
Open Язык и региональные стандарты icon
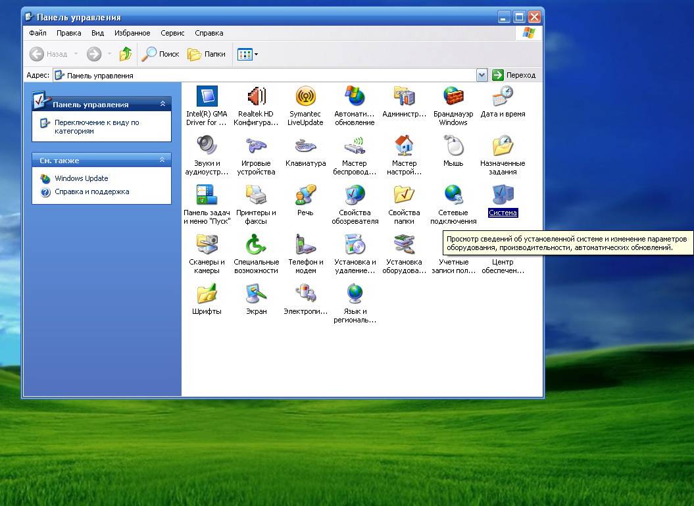(355, 293)
